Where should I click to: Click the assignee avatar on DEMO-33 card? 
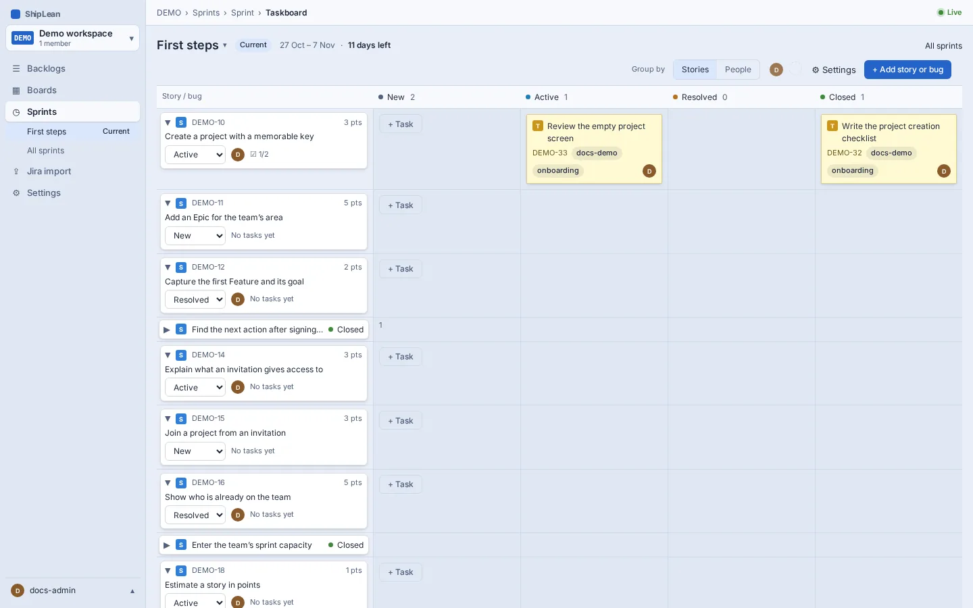click(649, 172)
